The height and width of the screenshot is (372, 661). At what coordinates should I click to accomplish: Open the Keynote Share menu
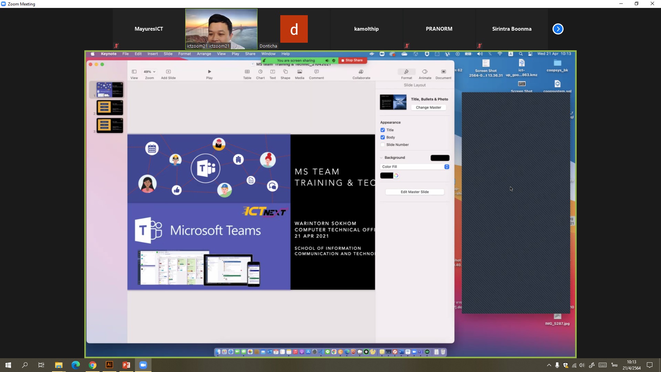(x=250, y=54)
